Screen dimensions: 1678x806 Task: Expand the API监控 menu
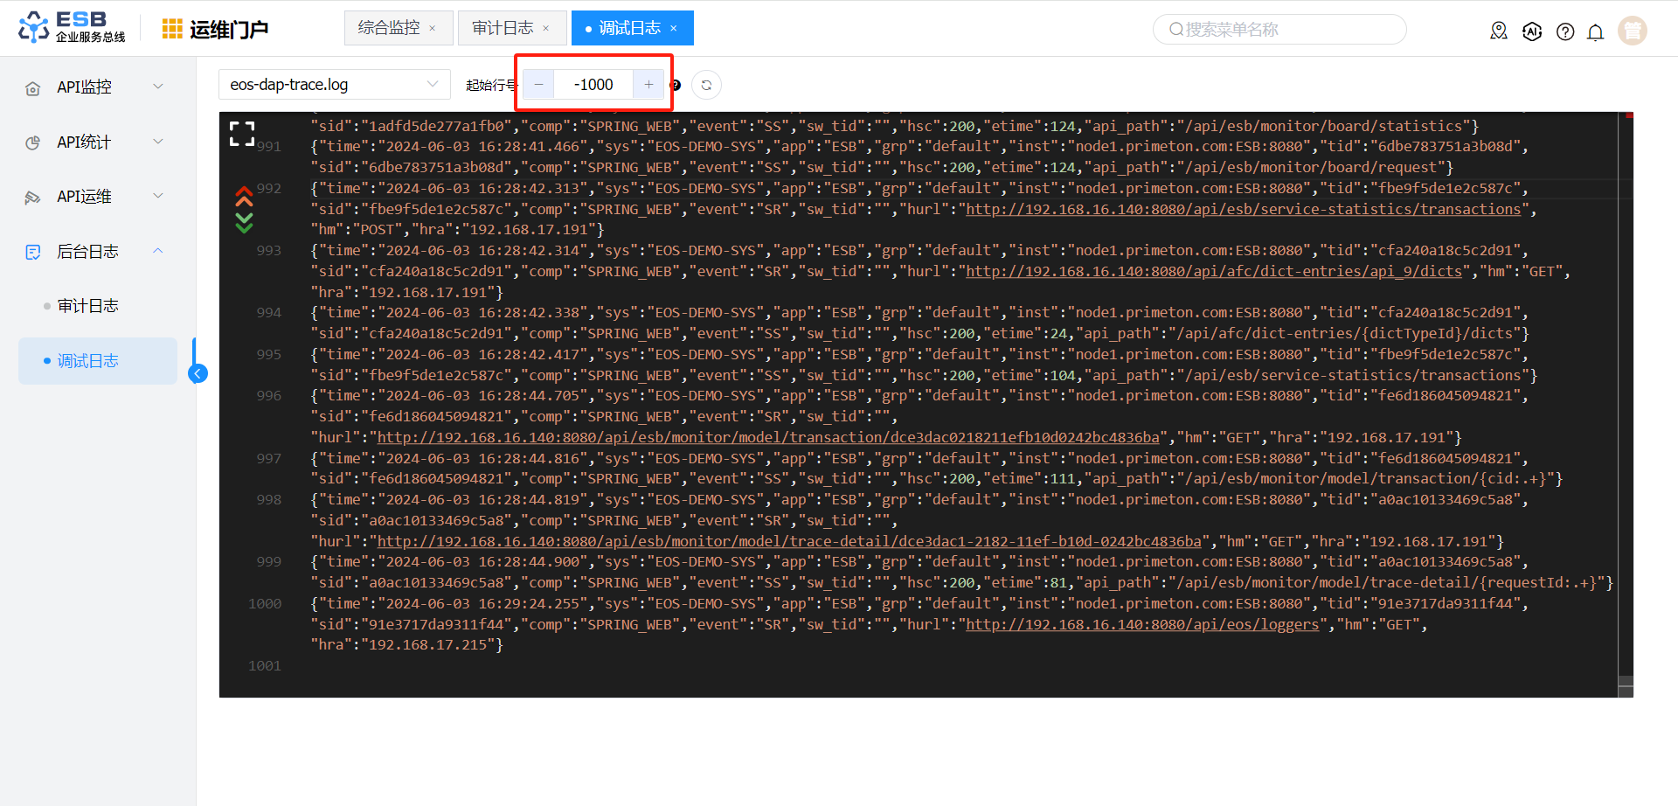tap(96, 87)
